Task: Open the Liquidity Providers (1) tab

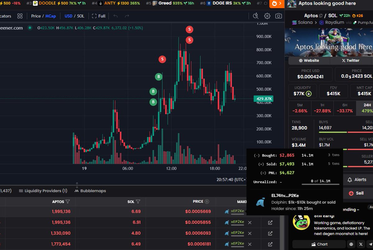Action: tap(43, 191)
